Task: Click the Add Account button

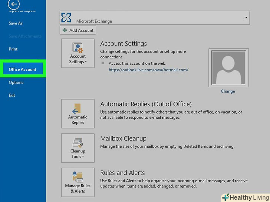Action: pyautogui.click(x=78, y=30)
